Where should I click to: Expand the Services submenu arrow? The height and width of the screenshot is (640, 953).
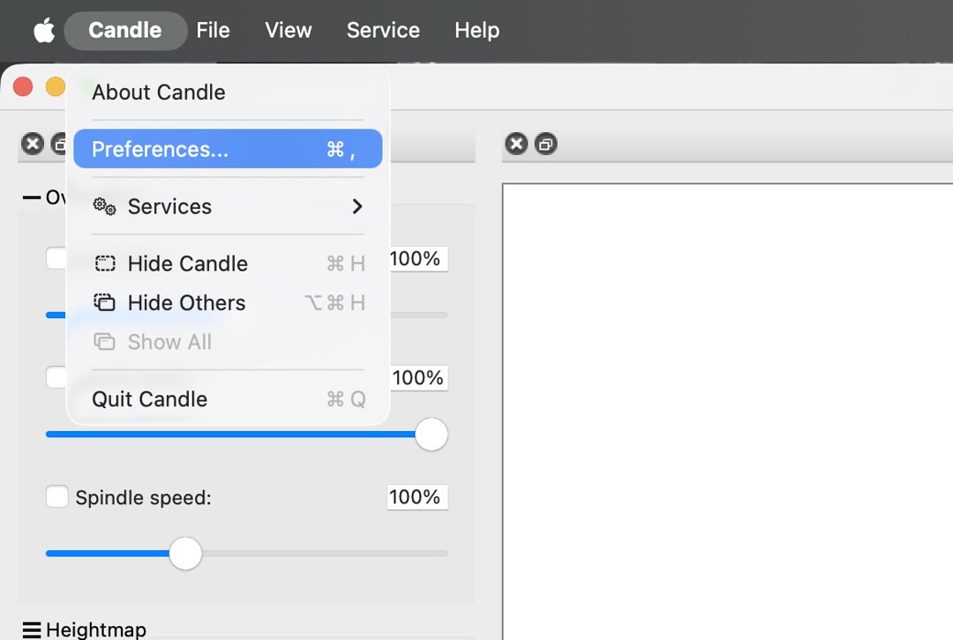coord(357,206)
